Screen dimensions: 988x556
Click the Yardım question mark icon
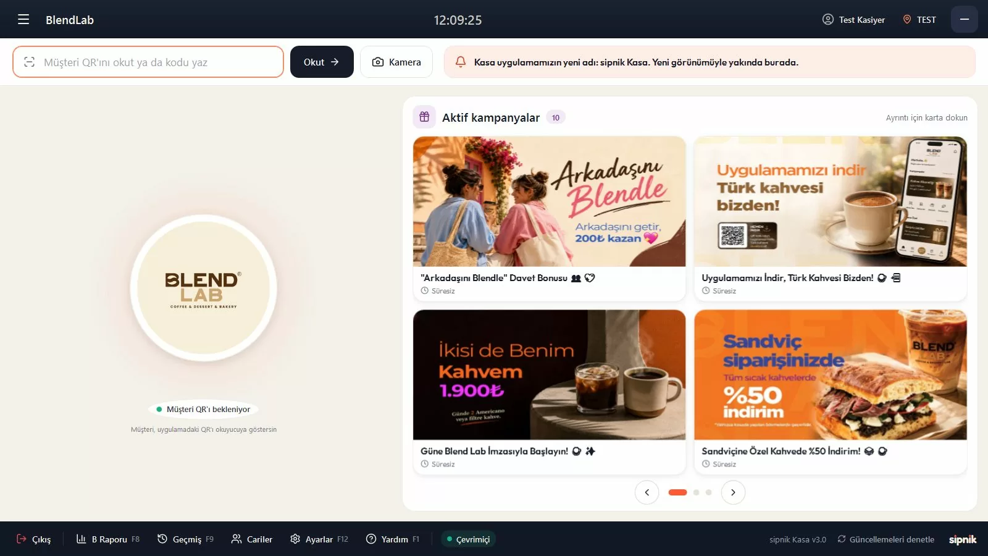coord(371,539)
